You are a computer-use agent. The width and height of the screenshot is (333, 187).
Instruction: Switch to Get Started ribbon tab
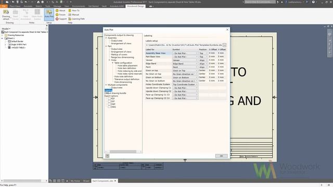tap(94, 6)
